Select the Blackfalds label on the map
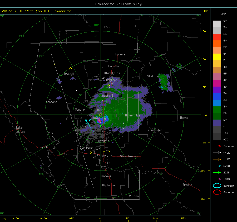Screen dimensions: 237x222 coord(112,73)
